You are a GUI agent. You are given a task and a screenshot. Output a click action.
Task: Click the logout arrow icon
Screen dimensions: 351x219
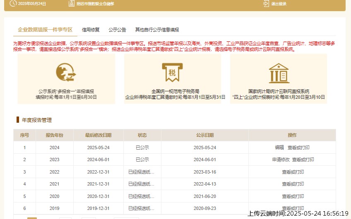[x=266, y=4]
